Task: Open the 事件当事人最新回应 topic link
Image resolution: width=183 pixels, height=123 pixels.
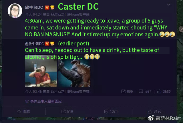Action: point(46,101)
